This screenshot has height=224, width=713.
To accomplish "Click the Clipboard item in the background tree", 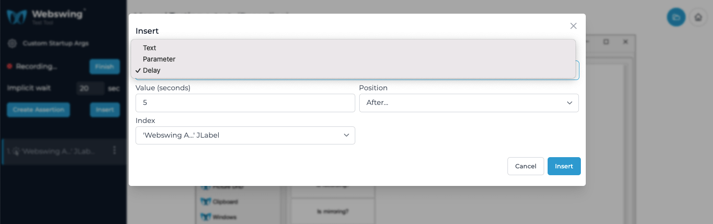I will pos(225,202).
